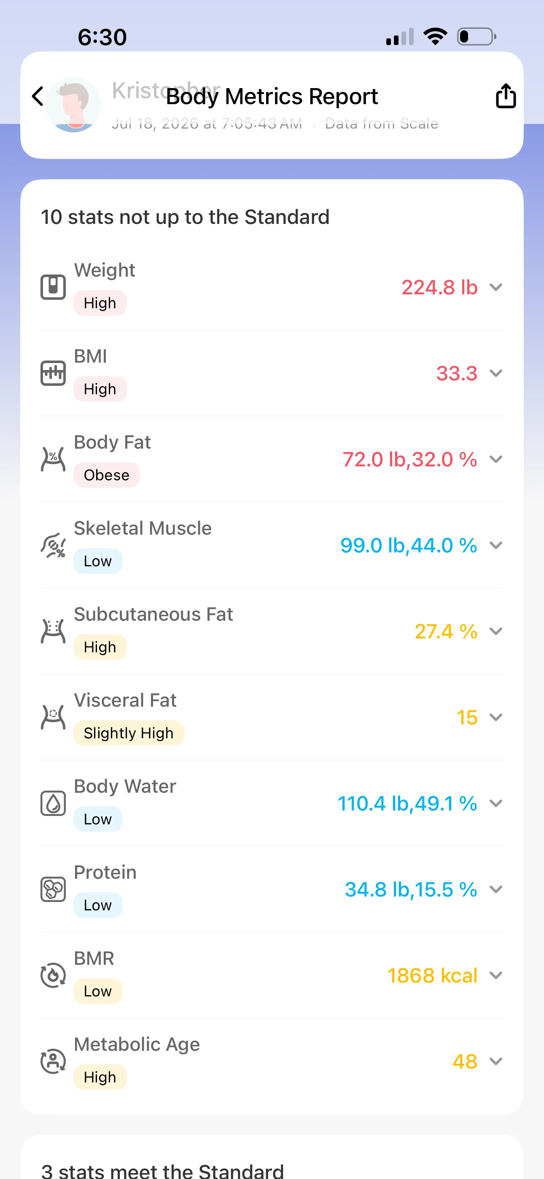Screen dimensions: 544x1179
Task: Tap the BMR flame icon
Action: [53, 975]
